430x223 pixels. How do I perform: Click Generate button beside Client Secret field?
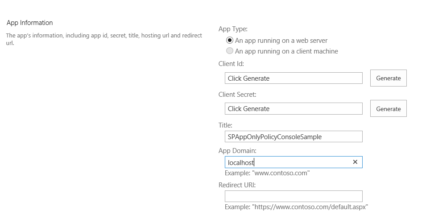[x=388, y=108]
